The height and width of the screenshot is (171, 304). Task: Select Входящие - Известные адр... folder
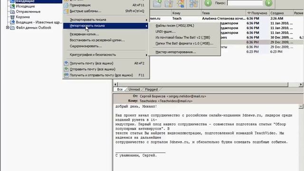tap(39, 22)
